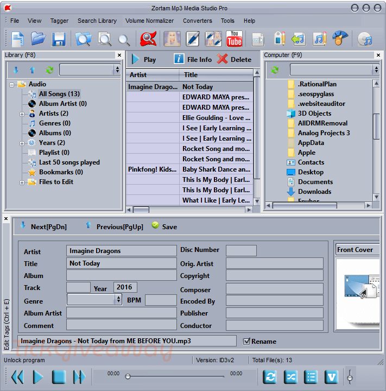Image resolution: width=386 pixels, height=391 pixels.
Task: Click Save in the tag editor
Action: [x=164, y=226]
